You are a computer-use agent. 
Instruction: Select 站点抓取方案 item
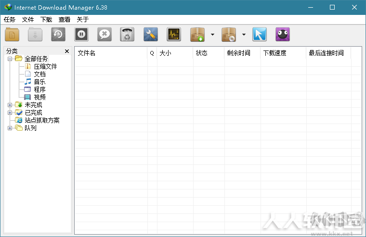(42, 120)
